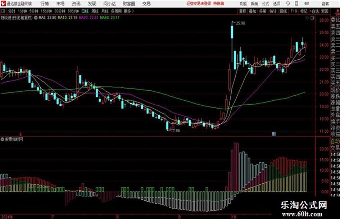Viewport: 340px width, 219px height.
Task: Switch to 1分钟 chart period
Action: coord(22,11)
